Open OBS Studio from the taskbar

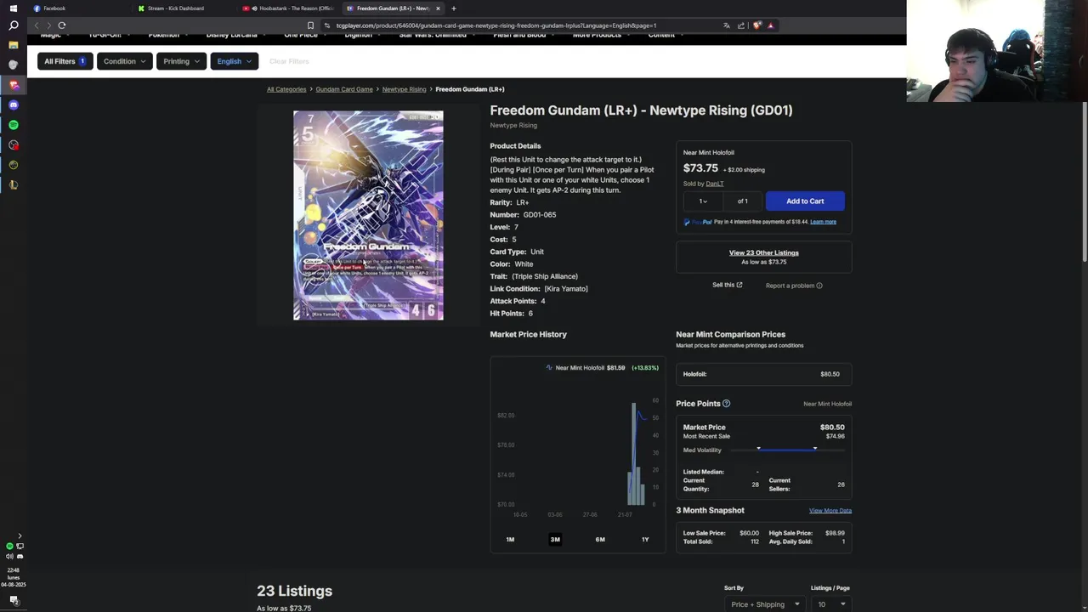13,144
